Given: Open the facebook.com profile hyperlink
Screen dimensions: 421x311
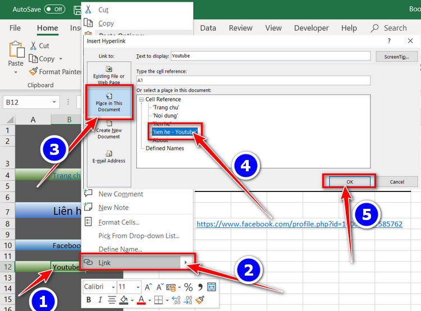Looking at the screenshot, I should point(299,224).
